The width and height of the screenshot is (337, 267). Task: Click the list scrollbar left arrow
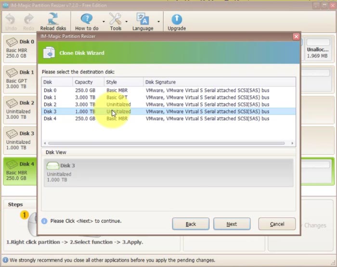tap(45, 143)
